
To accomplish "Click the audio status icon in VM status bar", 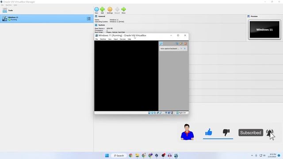I will coord(155,113).
